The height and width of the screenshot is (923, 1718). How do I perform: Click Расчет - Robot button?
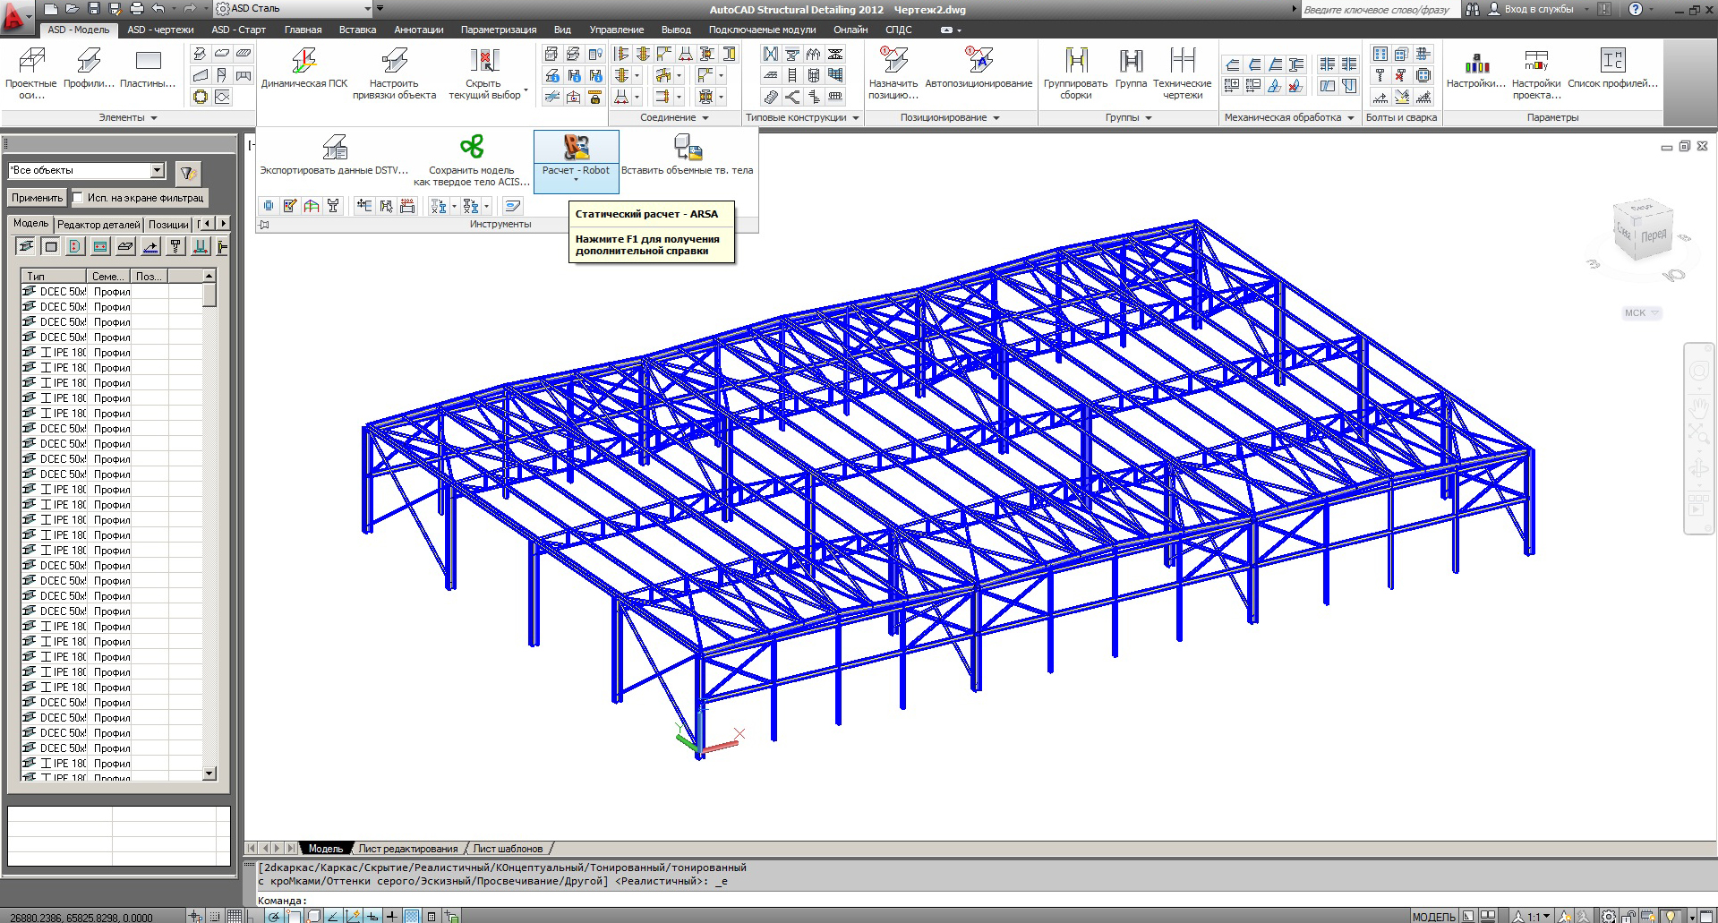[577, 161]
